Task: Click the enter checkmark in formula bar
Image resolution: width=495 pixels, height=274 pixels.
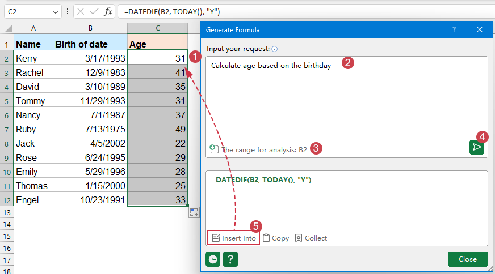Action: (x=94, y=11)
